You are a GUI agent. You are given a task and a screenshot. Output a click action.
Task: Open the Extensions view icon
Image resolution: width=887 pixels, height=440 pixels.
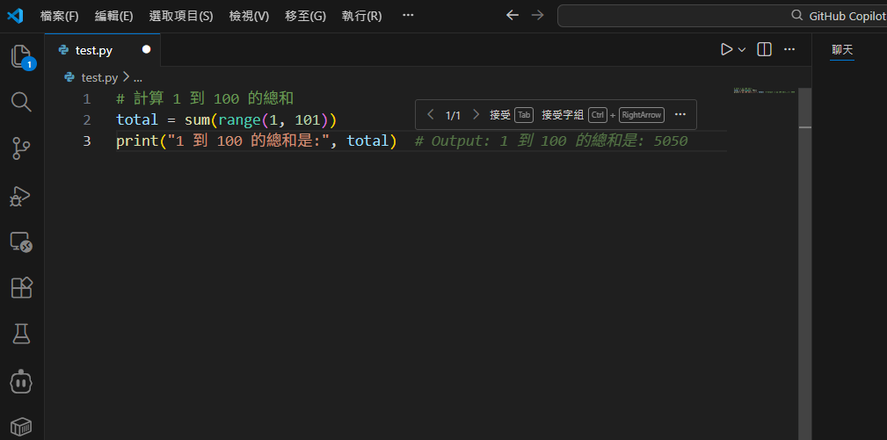click(x=22, y=288)
